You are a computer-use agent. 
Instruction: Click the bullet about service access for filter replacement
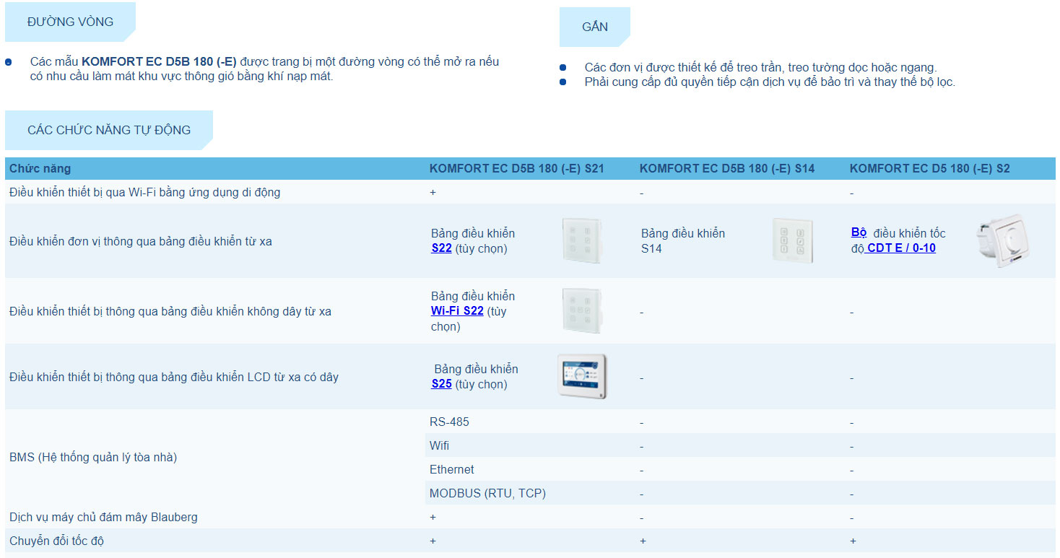(x=770, y=82)
